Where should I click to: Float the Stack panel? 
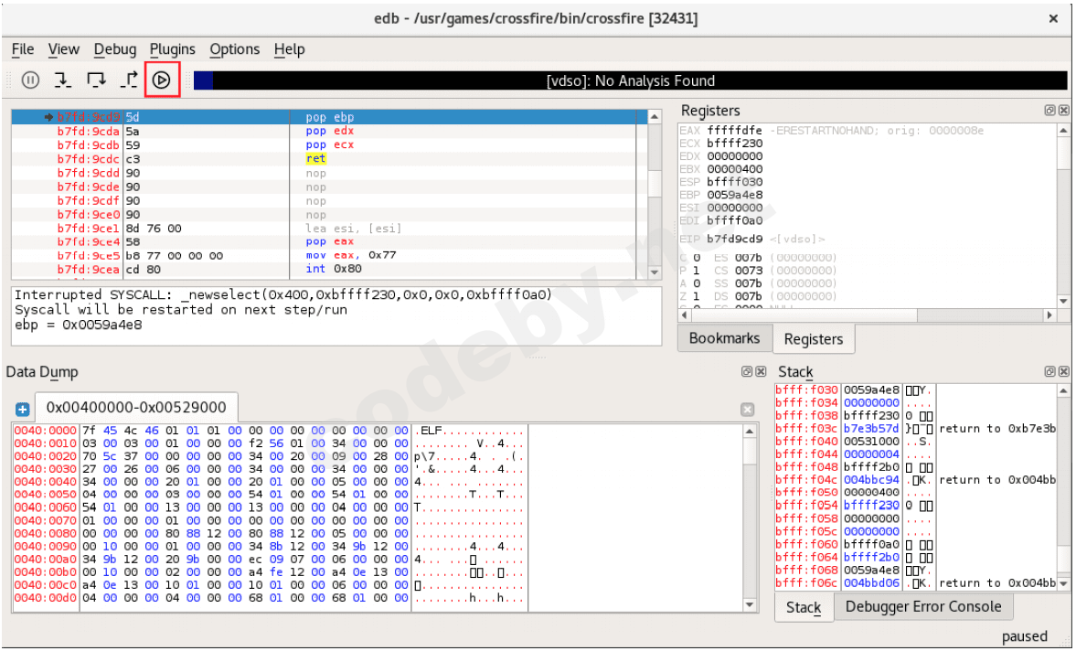click(1049, 371)
